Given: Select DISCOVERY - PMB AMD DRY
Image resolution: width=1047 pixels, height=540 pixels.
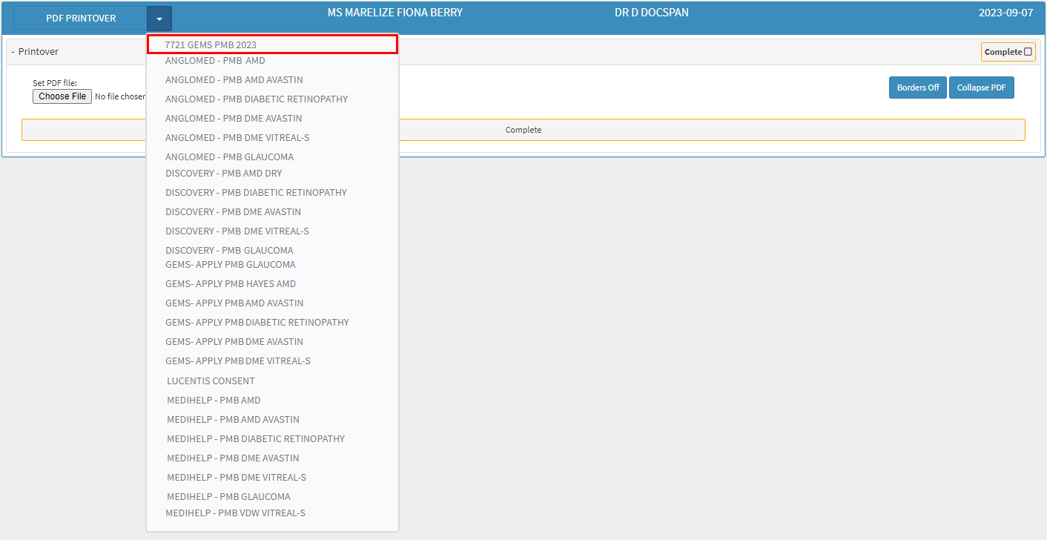Looking at the screenshot, I should tap(223, 174).
